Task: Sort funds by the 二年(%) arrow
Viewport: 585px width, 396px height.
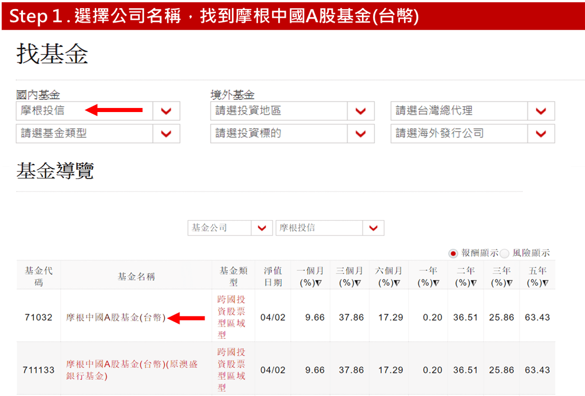Action: pyautogui.click(x=473, y=283)
